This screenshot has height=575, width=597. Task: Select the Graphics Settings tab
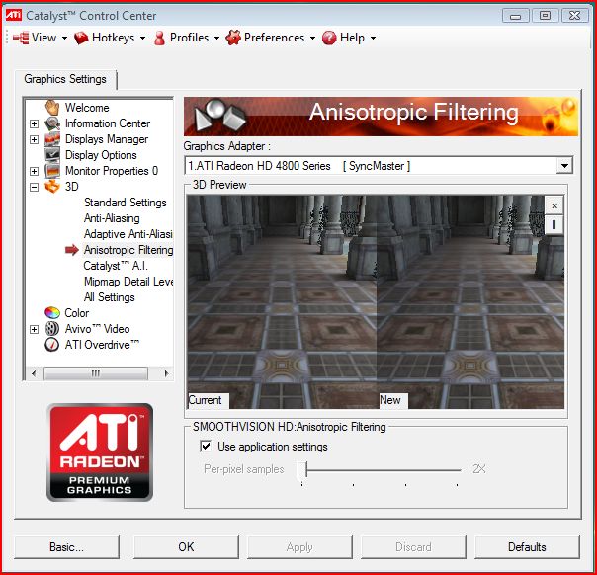pos(65,79)
